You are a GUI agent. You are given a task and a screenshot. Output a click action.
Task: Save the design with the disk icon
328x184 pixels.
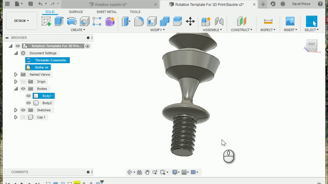[30, 4]
